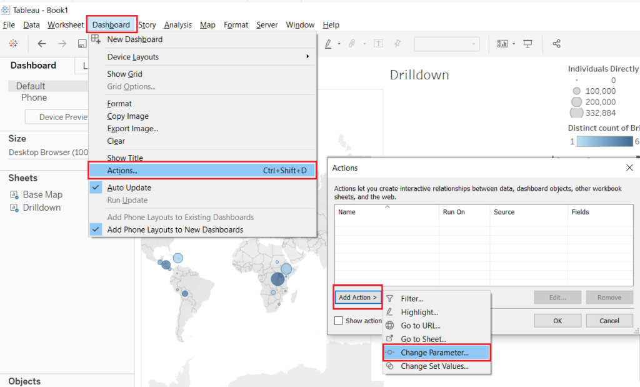Open the Story menu

(x=147, y=25)
